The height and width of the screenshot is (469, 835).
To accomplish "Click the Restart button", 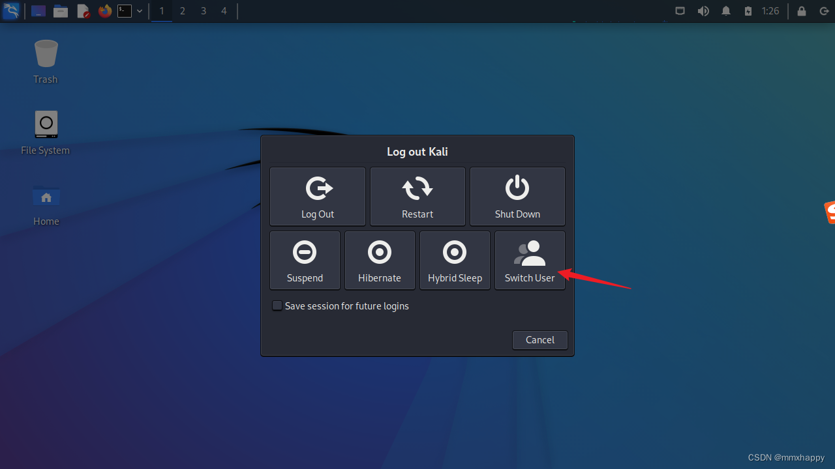I will click(417, 197).
